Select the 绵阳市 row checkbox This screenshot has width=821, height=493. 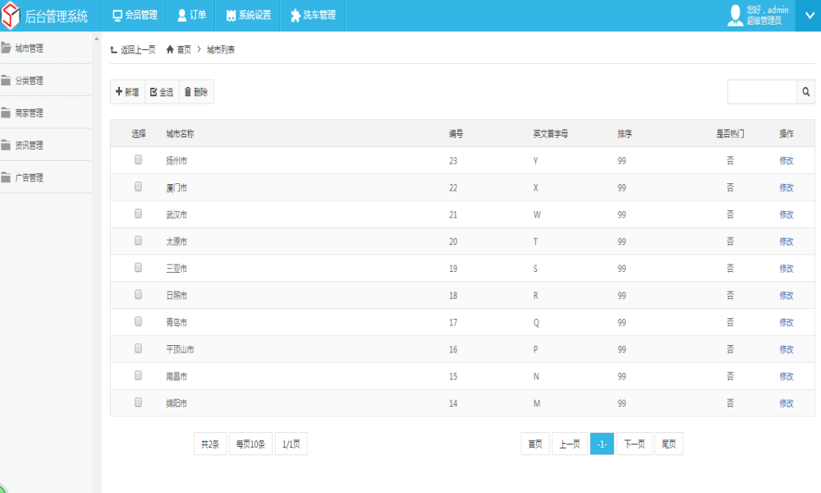(x=138, y=402)
